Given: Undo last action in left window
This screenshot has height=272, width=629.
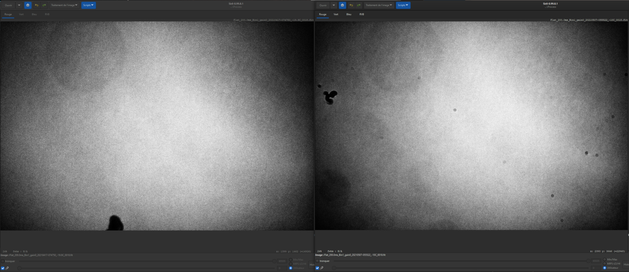Looking at the screenshot, I should [36, 5].
